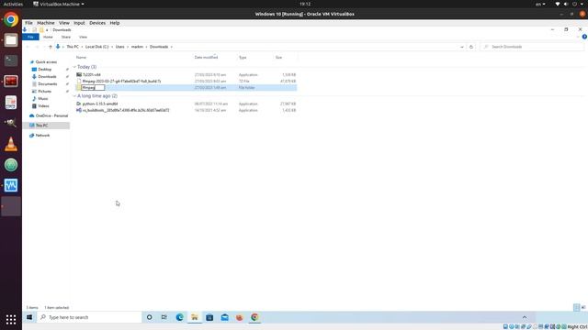
Task: Open Explorer Help question mark icon
Action: pyautogui.click(x=584, y=37)
